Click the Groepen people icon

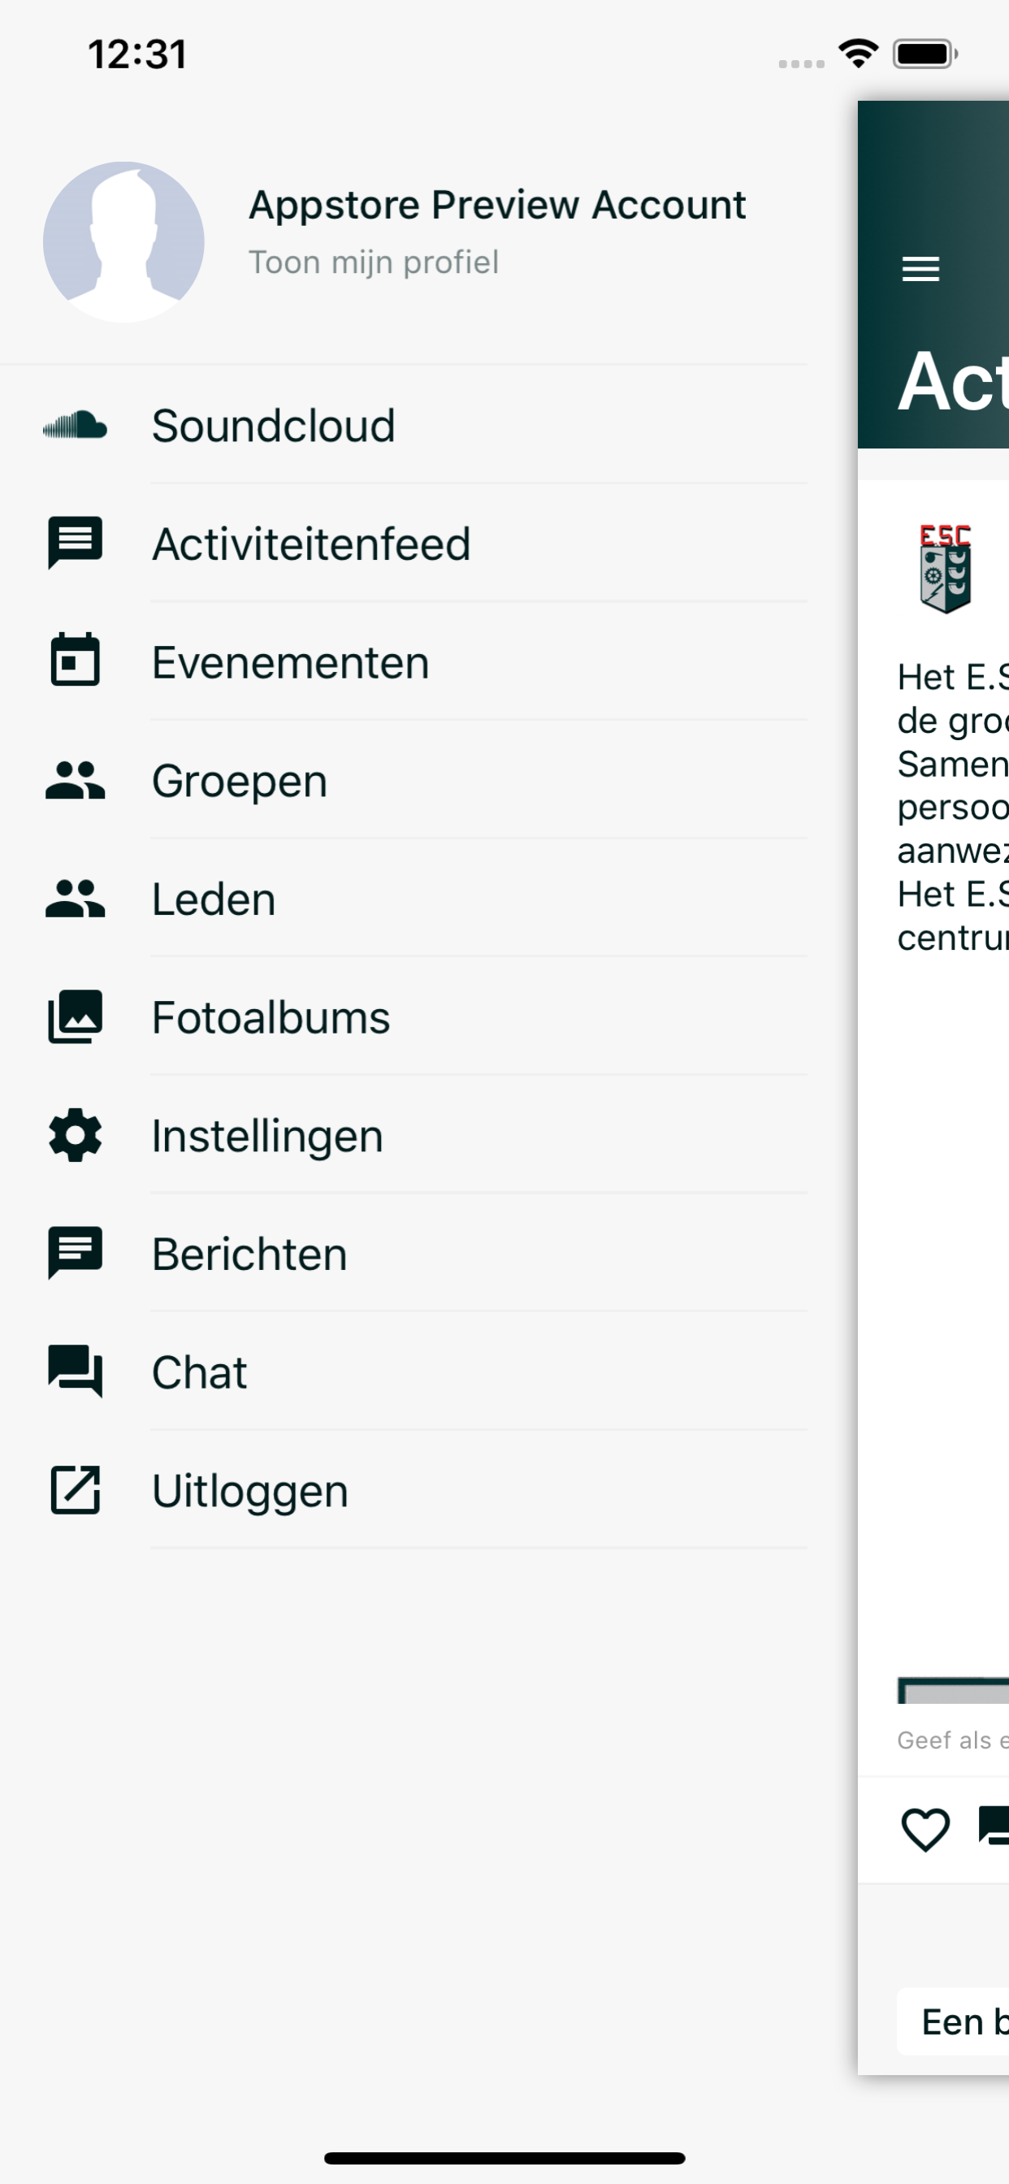pyautogui.click(x=75, y=781)
